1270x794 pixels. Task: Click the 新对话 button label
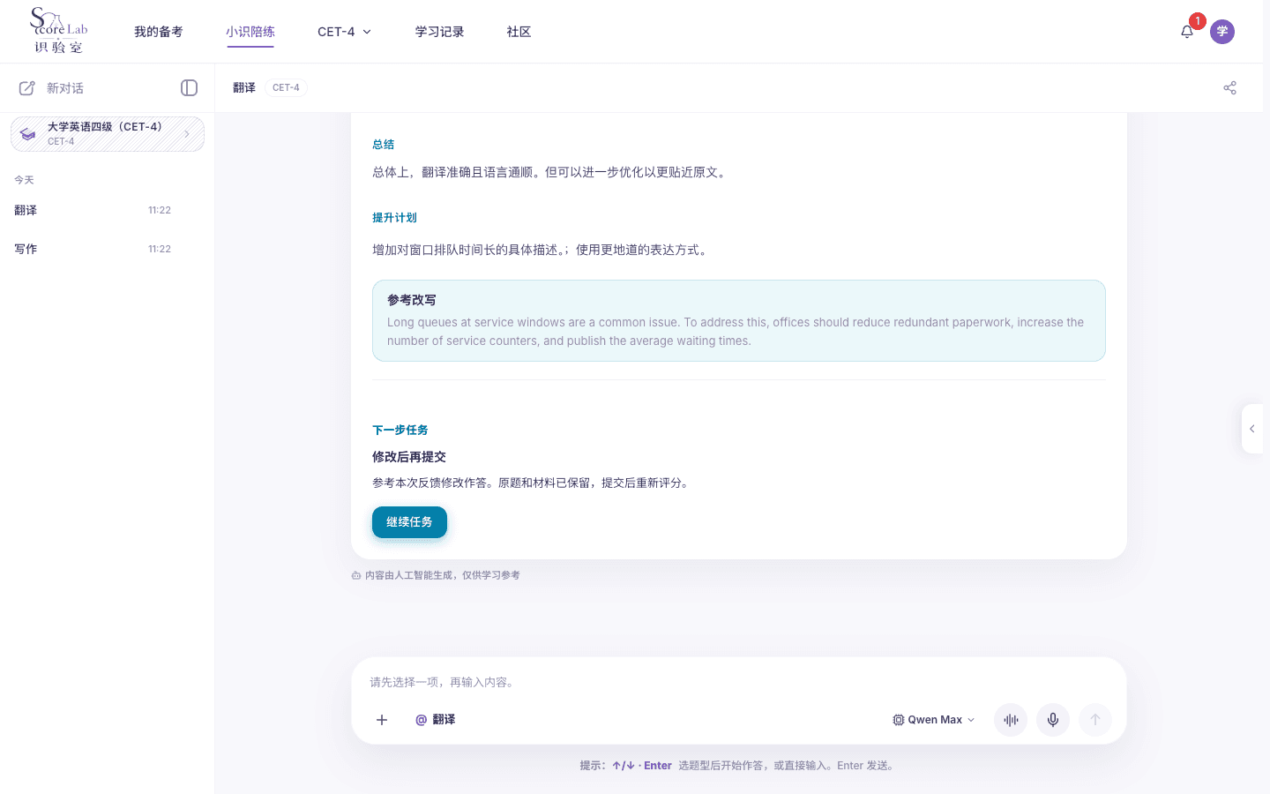[65, 88]
